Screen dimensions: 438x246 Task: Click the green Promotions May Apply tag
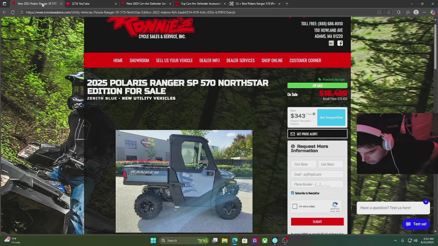tap(332, 80)
